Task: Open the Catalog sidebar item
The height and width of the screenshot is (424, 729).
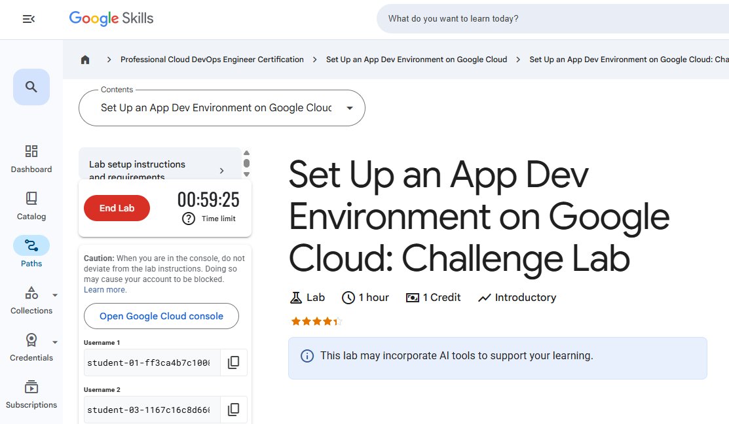Action: [31, 206]
